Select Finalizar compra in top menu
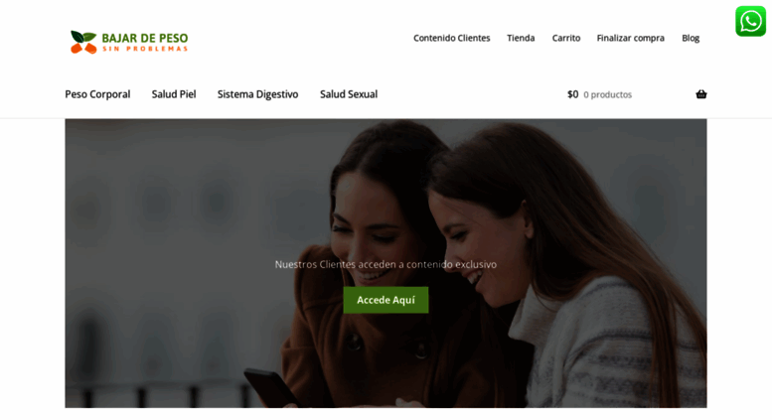The width and height of the screenshot is (772, 420). pyautogui.click(x=630, y=38)
